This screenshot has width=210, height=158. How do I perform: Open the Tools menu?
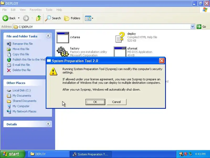pyautogui.click(x=49, y=10)
